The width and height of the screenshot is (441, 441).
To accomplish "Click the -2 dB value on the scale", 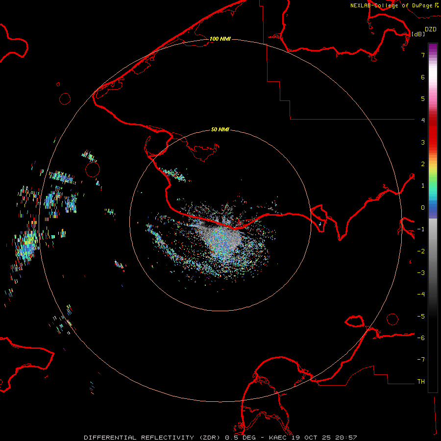I will pyautogui.click(x=421, y=251).
